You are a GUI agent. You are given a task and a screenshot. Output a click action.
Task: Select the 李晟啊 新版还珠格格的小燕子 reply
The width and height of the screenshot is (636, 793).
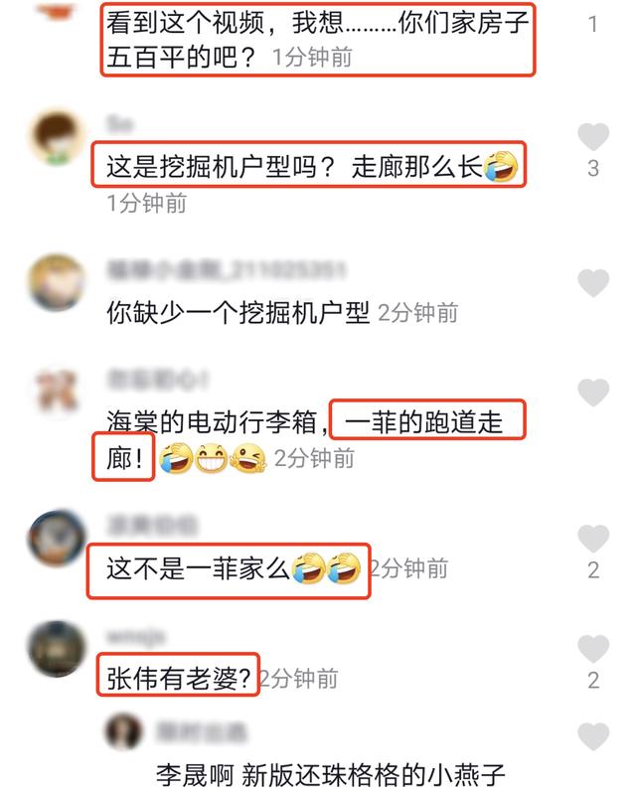click(x=331, y=775)
